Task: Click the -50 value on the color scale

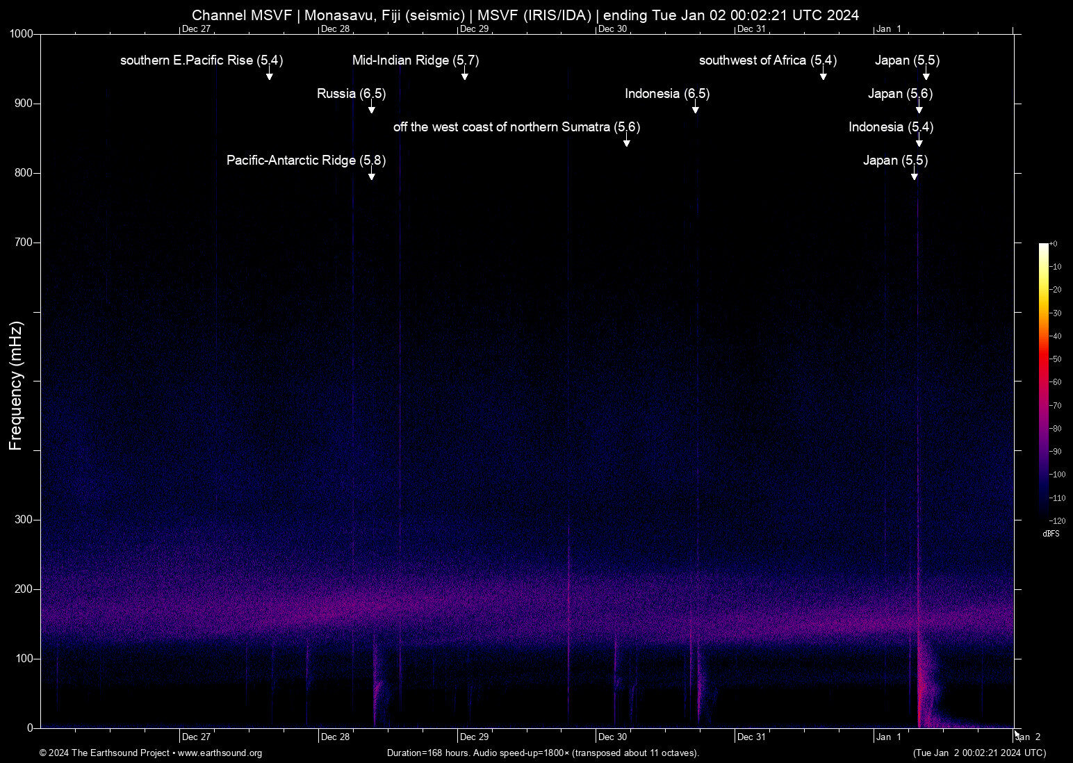Action: 1055,359
